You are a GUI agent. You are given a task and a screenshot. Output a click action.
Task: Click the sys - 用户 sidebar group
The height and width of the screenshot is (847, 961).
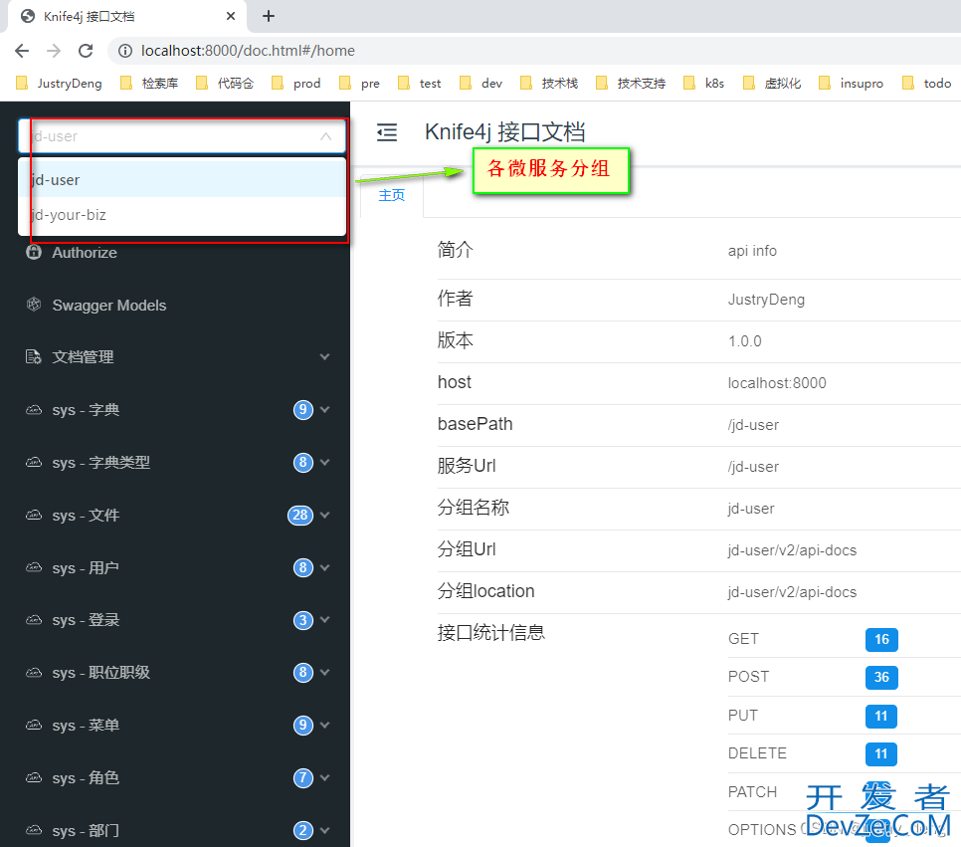click(175, 568)
